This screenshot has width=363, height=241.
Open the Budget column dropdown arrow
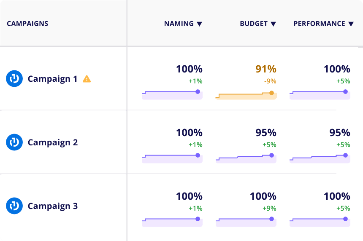tap(273, 24)
